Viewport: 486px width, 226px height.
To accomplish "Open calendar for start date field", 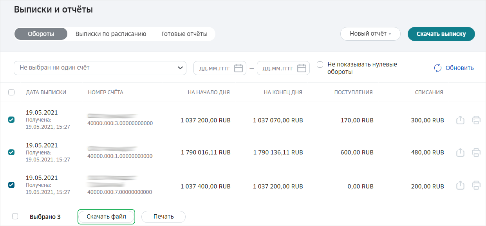I will pyautogui.click(x=238, y=68).
